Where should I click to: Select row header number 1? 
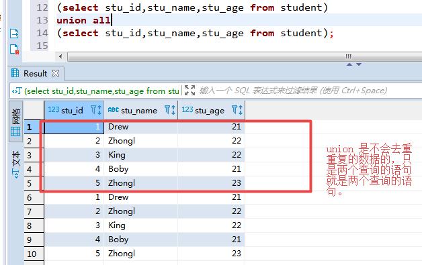coord(34,127)
